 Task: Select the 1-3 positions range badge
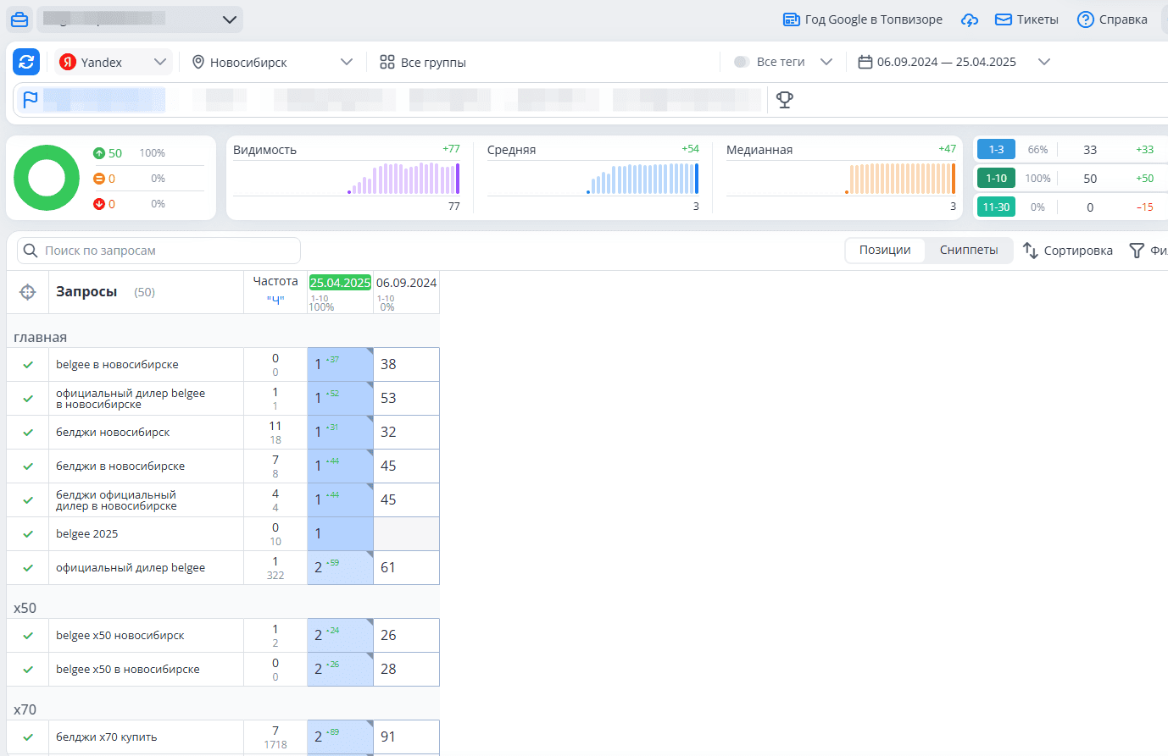tap(996, 150)
